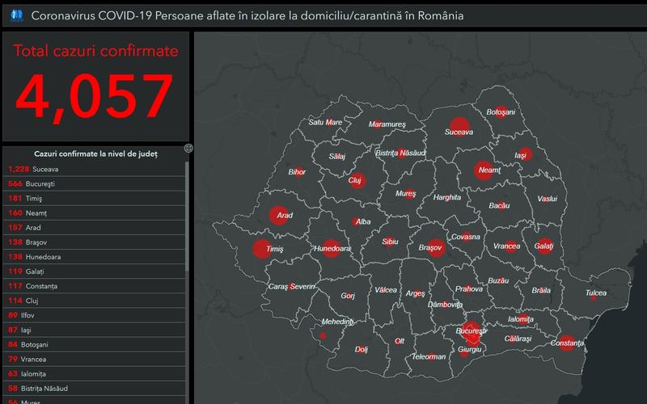Select the Hunedoara 138 row in list

pos(94,257)
